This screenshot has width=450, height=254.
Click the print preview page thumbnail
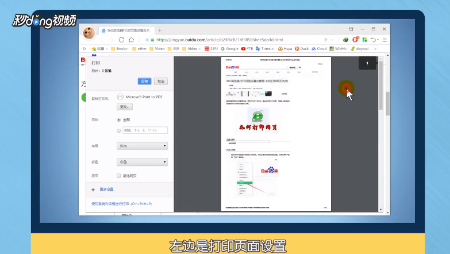pos(276,134)
